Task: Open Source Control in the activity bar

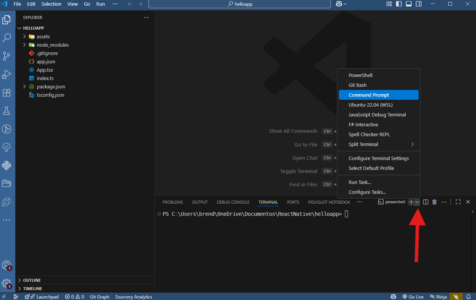Action: 8,56
